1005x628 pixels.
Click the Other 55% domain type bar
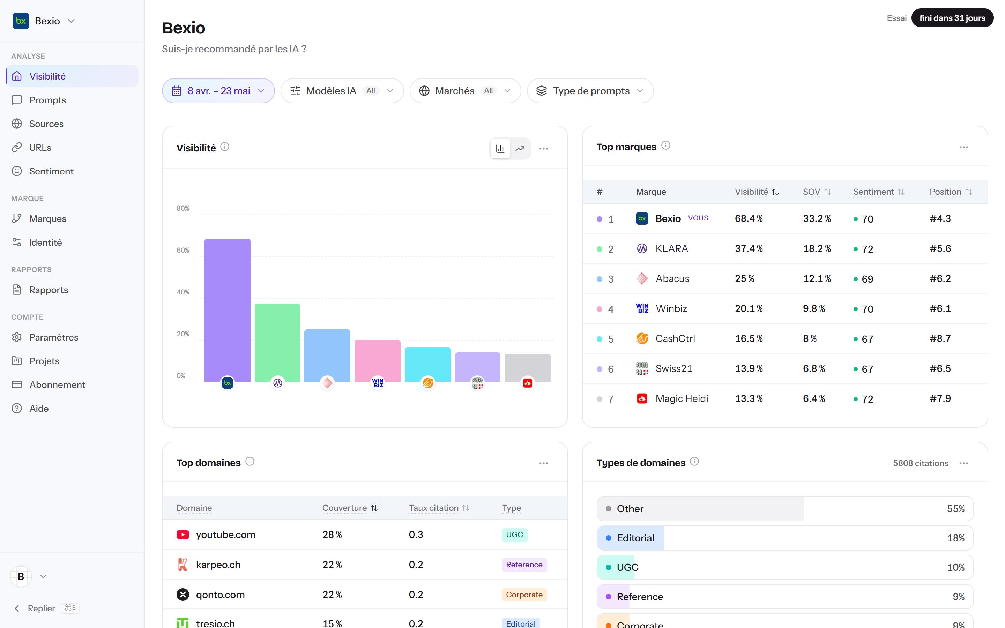click(784, 508)
